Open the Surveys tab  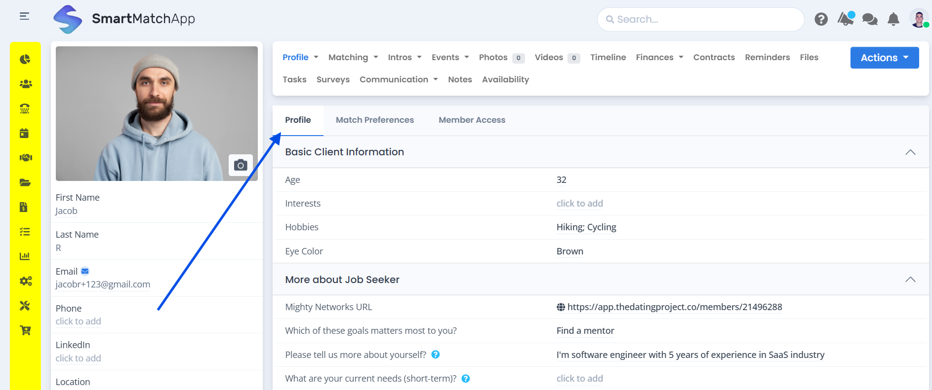point(333,79)
